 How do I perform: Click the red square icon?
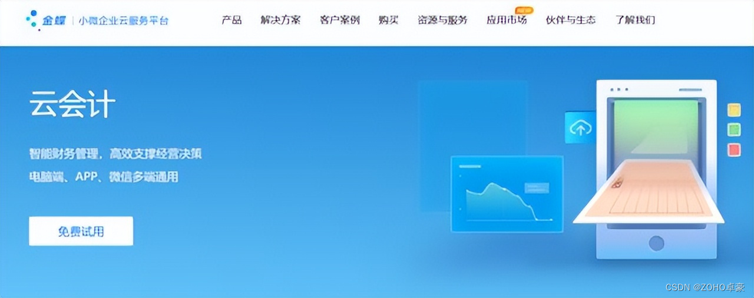pyautogui.click(x=734, y=150)
